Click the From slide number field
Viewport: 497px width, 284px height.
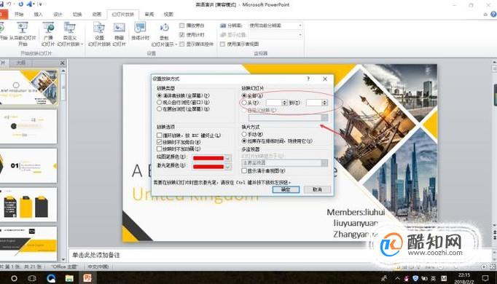point(273,103)
